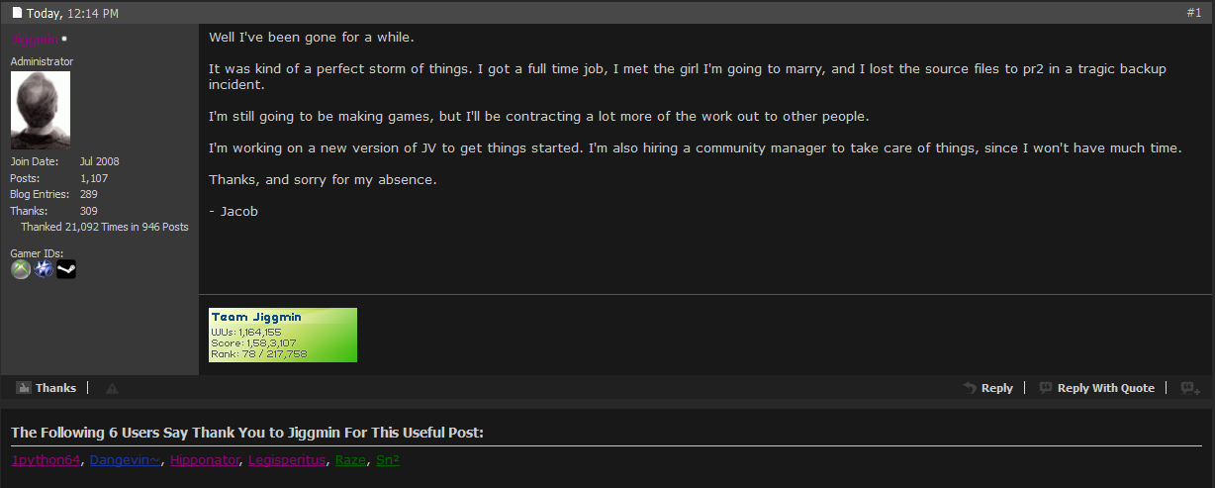Open the Steam gamer ID icon
Viewport: 1215px width, 488px height.
66,269
